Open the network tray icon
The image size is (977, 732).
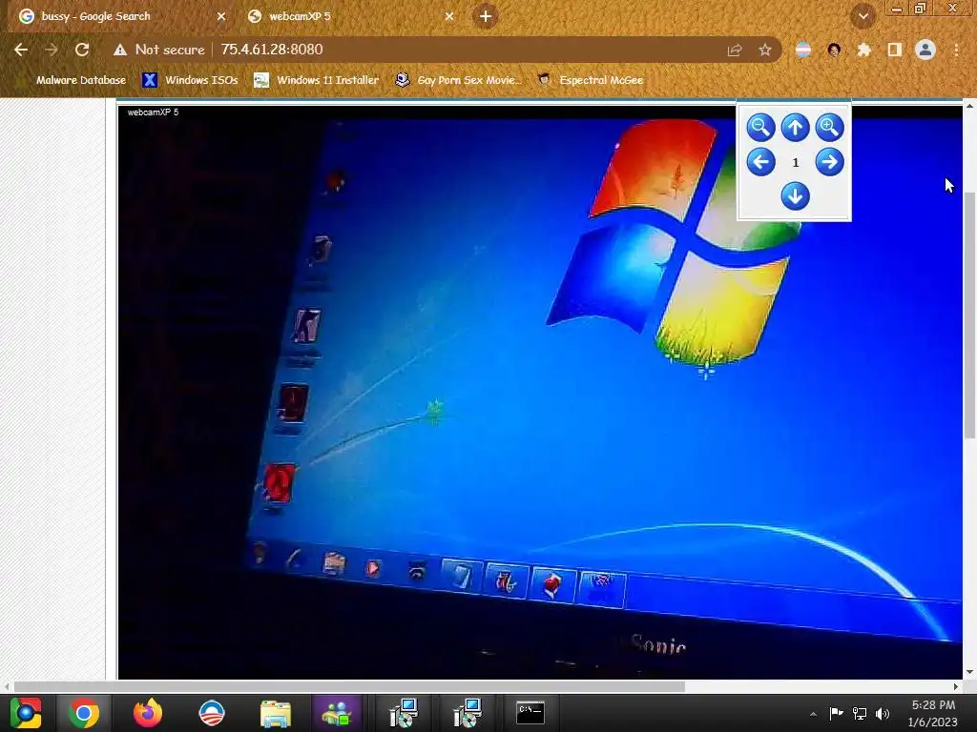click(860, 714)
